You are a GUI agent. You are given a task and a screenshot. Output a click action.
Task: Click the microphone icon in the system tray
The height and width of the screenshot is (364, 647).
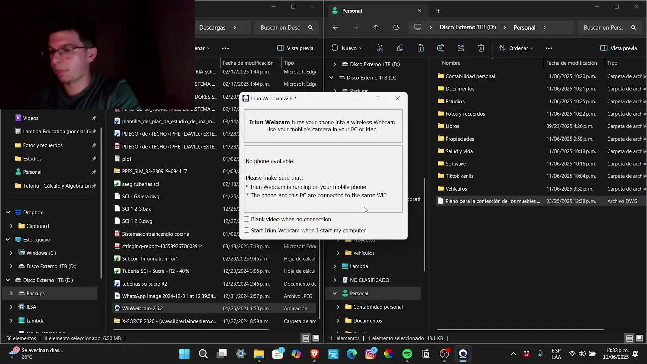pos(540,354)
